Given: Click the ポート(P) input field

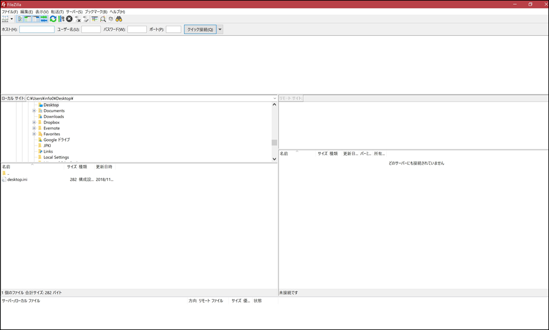Looking at the screenshot, I should 174,29.
